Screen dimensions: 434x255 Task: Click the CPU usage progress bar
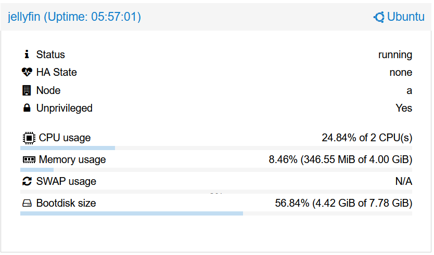click(x=216, y=148)
